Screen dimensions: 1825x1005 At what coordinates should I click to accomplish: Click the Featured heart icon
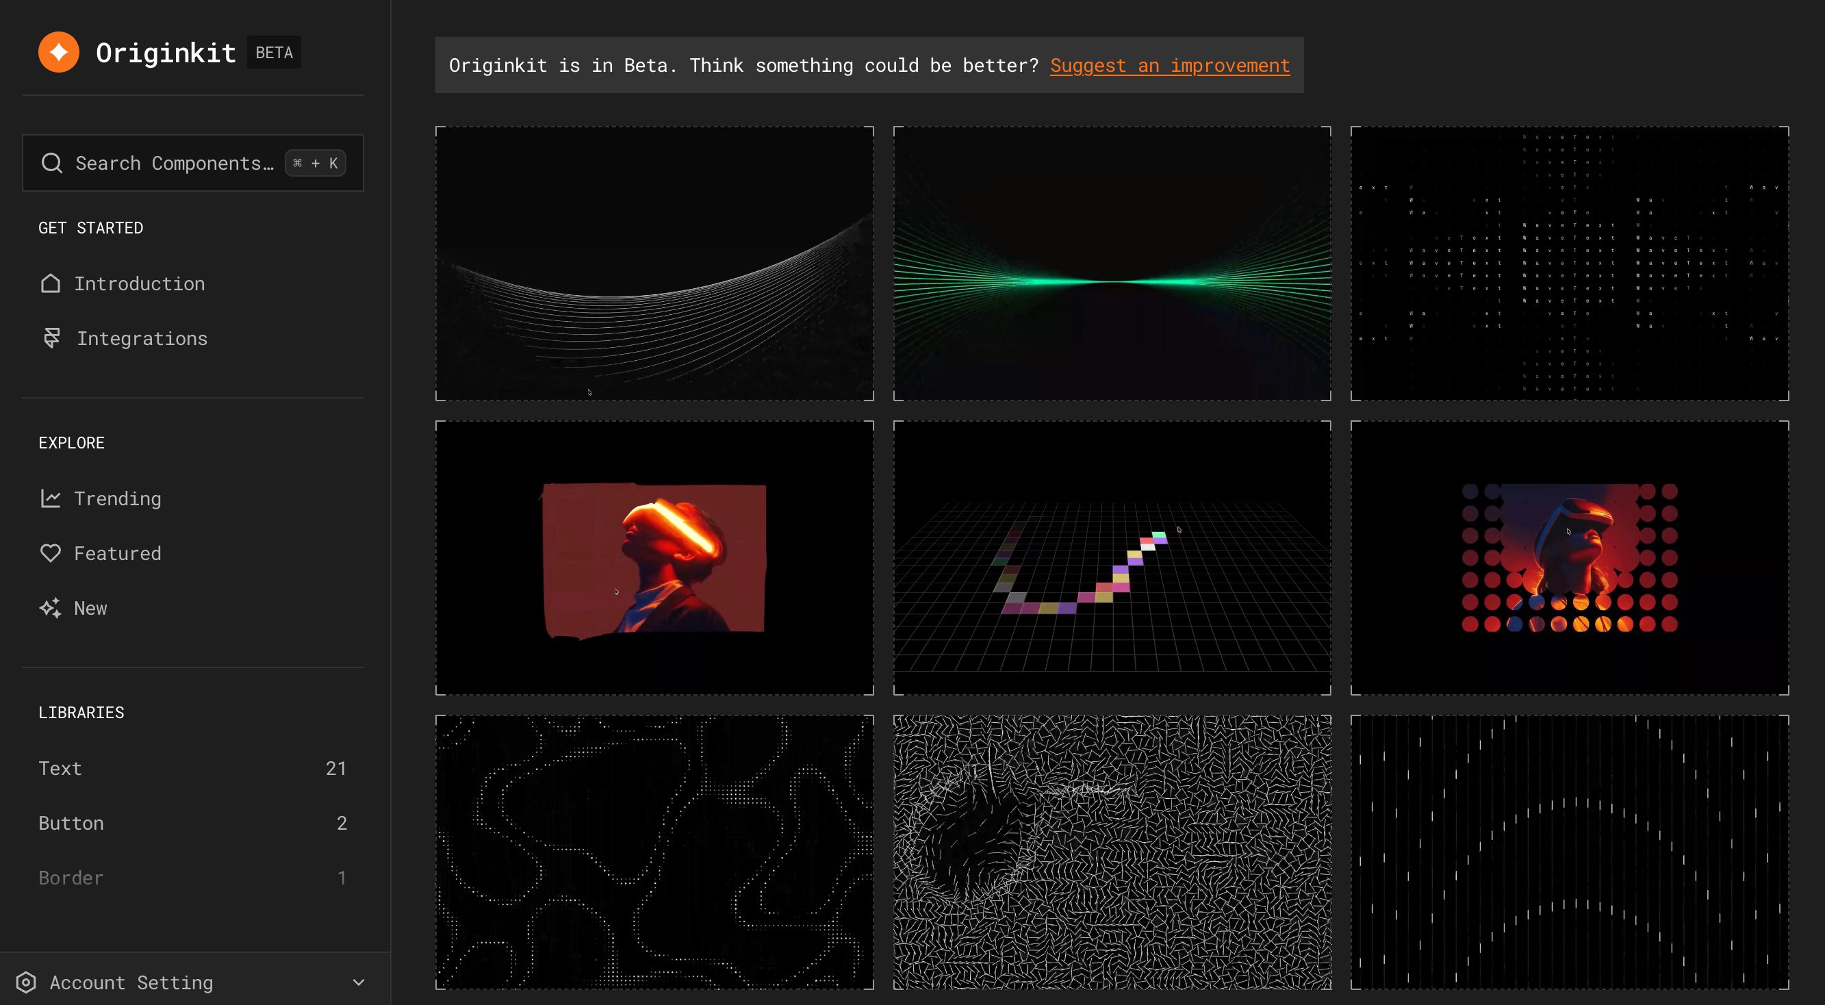(50, 554)
